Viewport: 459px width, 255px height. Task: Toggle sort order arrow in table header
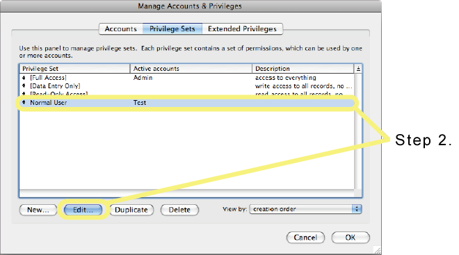point(358,69)
